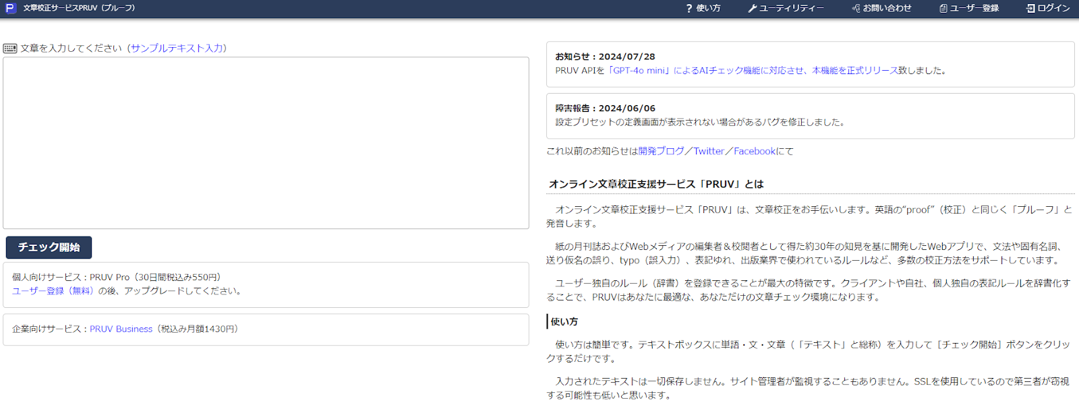The width and height of the screenshot is (1079, 413).
Task: Follow the ユーザー登録（無料）link
Action: (54, 291)
